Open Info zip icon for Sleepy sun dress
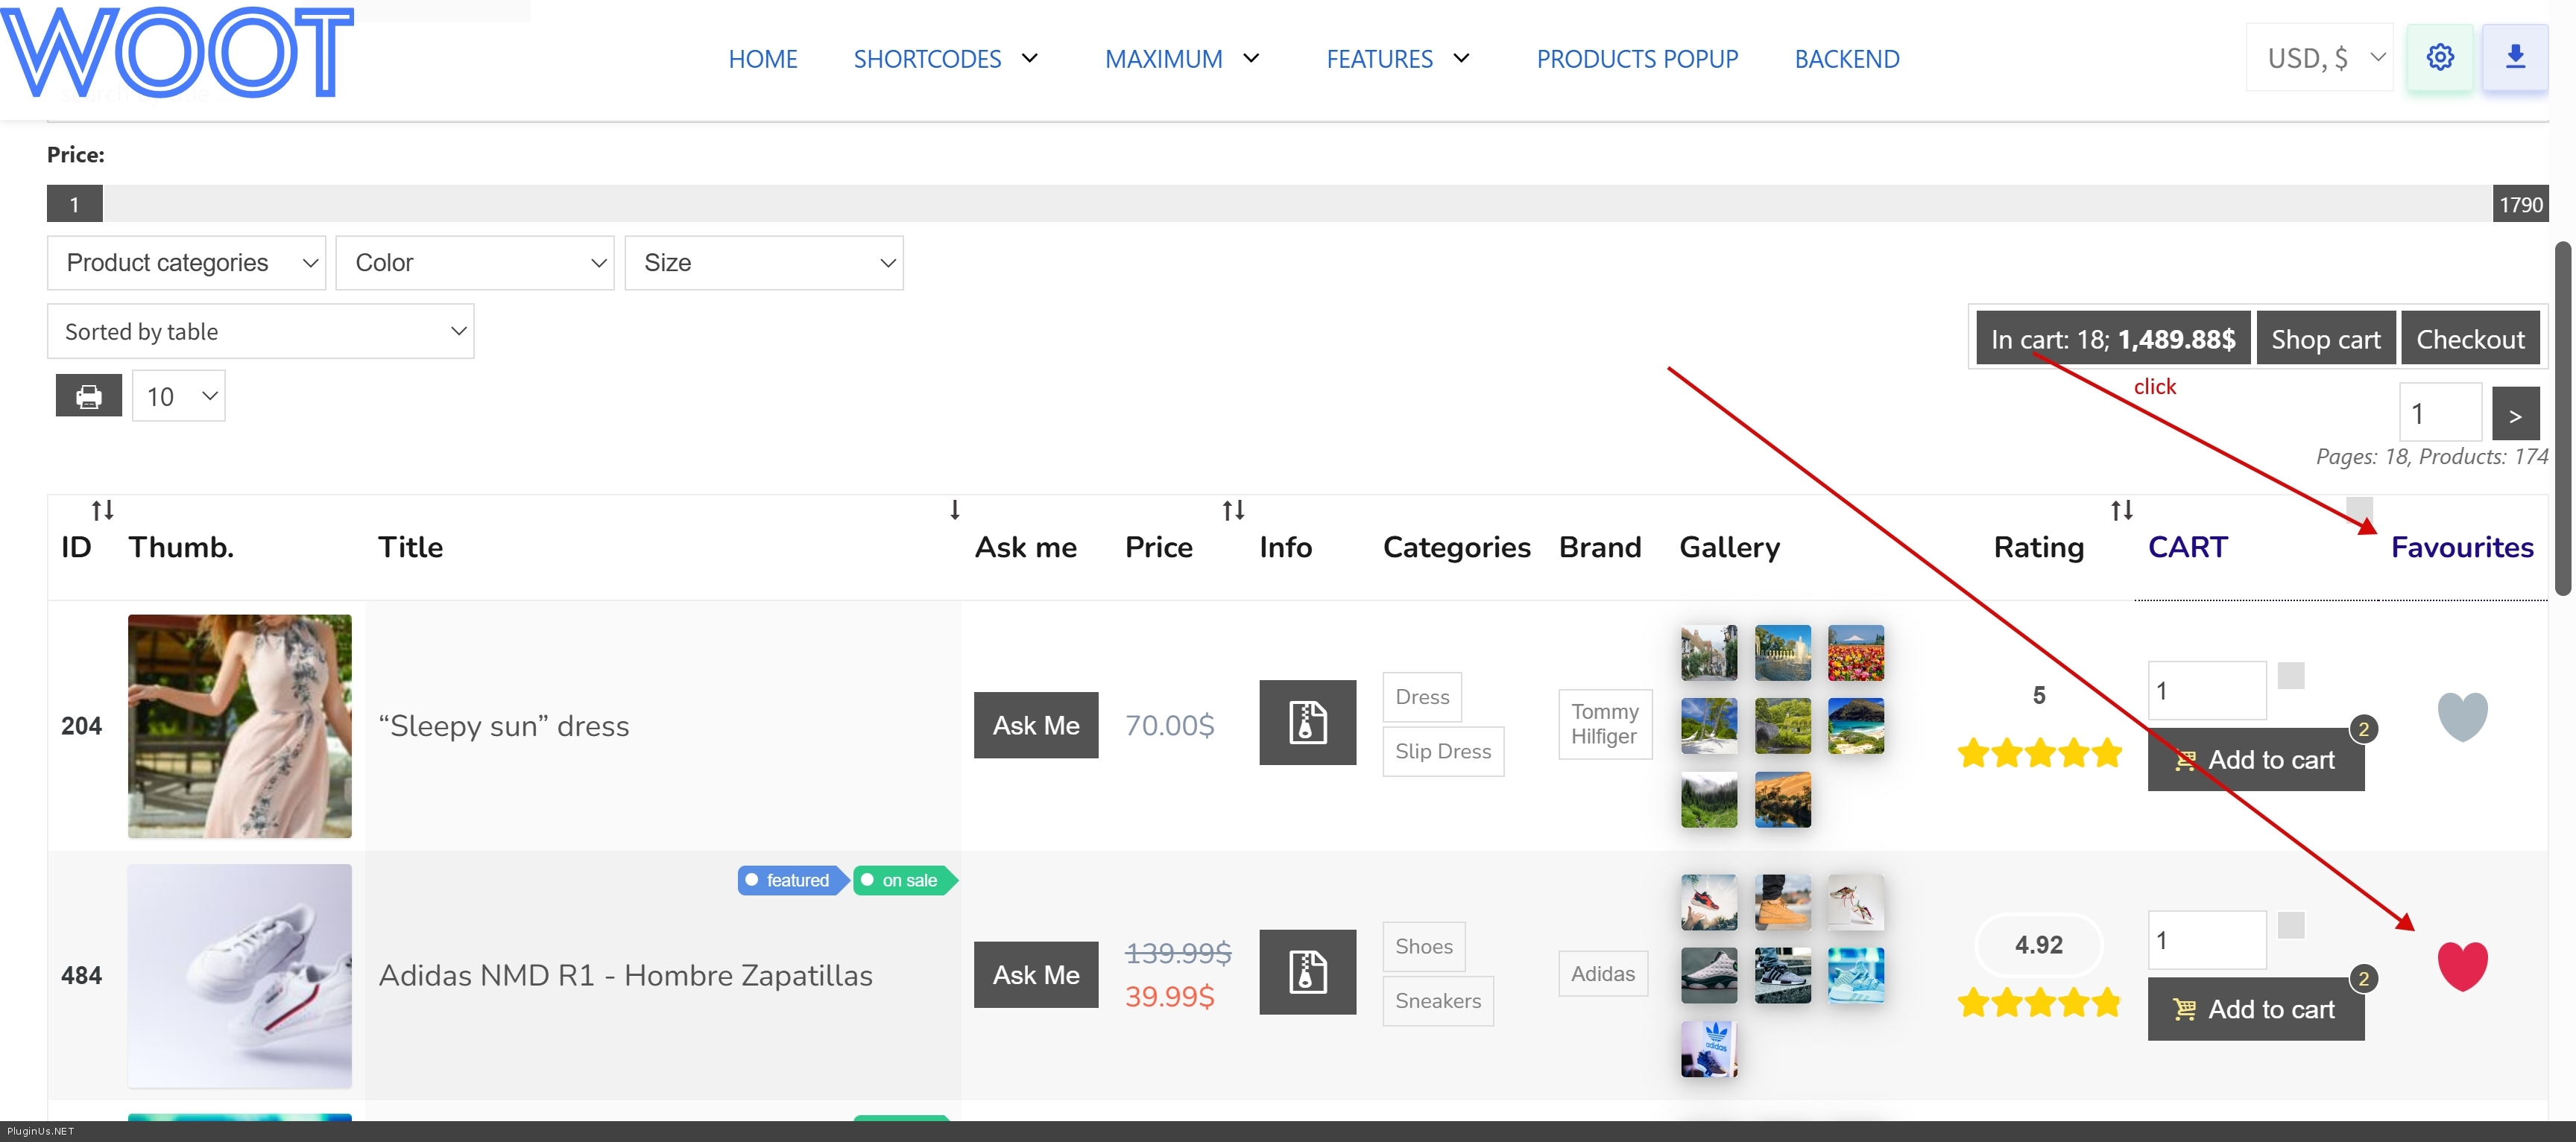Image resolution: width=2576 pixels, height=1142 pixels. click(x=1307, y=723)
